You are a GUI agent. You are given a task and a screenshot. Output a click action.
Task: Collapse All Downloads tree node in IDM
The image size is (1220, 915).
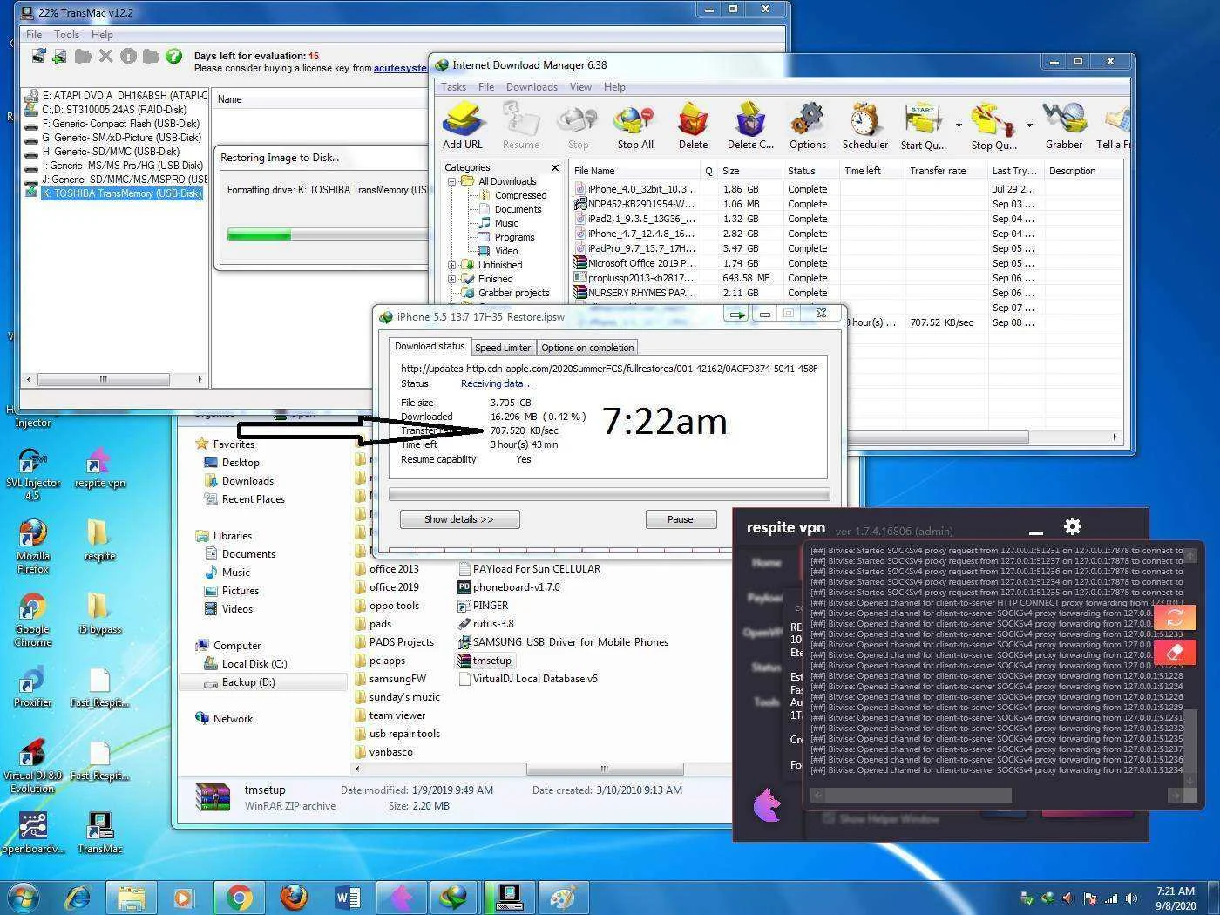coord(452,181)
